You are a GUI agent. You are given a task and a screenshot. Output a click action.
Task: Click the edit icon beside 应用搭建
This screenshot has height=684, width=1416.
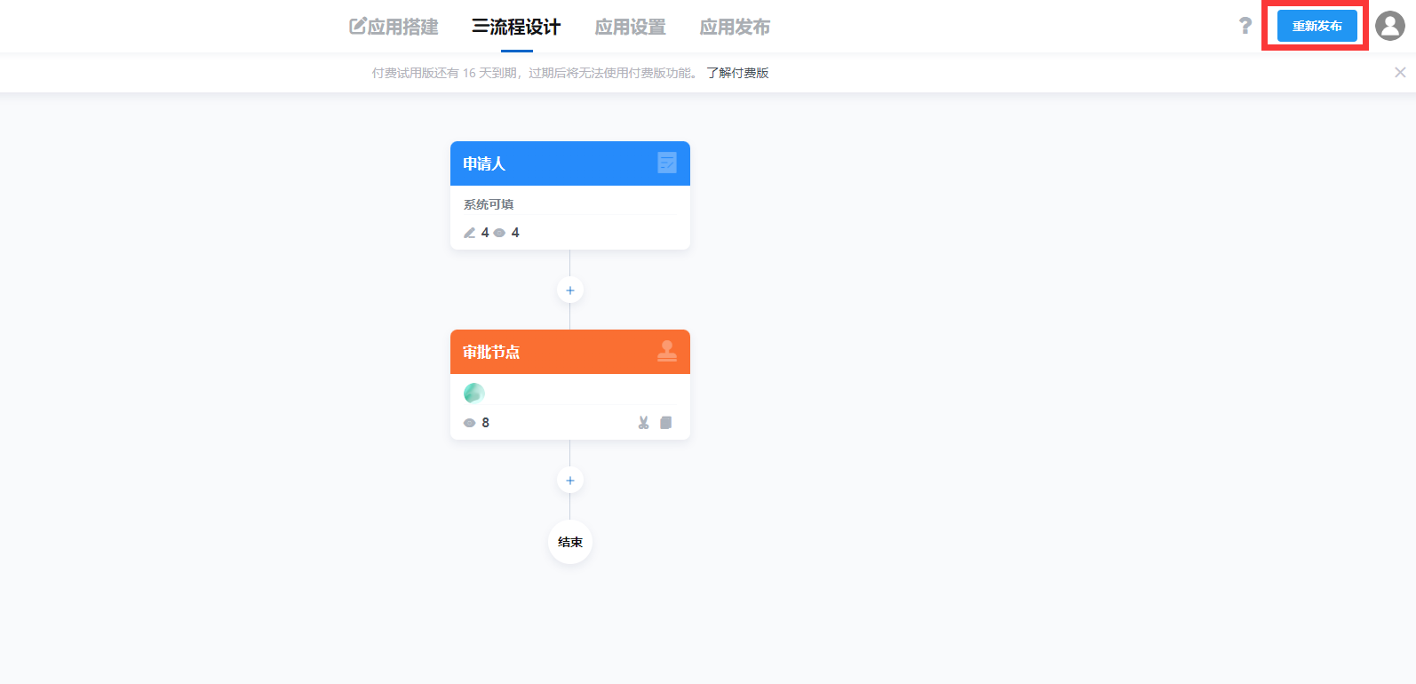pyautogui.click(x=357, y=26)
